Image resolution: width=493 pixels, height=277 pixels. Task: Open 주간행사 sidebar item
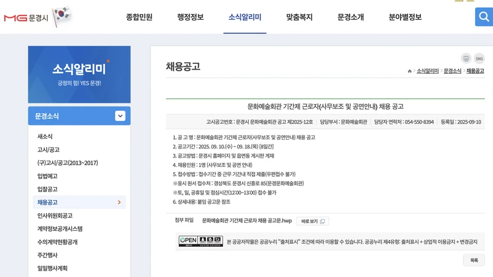click(x=47, y=255)
